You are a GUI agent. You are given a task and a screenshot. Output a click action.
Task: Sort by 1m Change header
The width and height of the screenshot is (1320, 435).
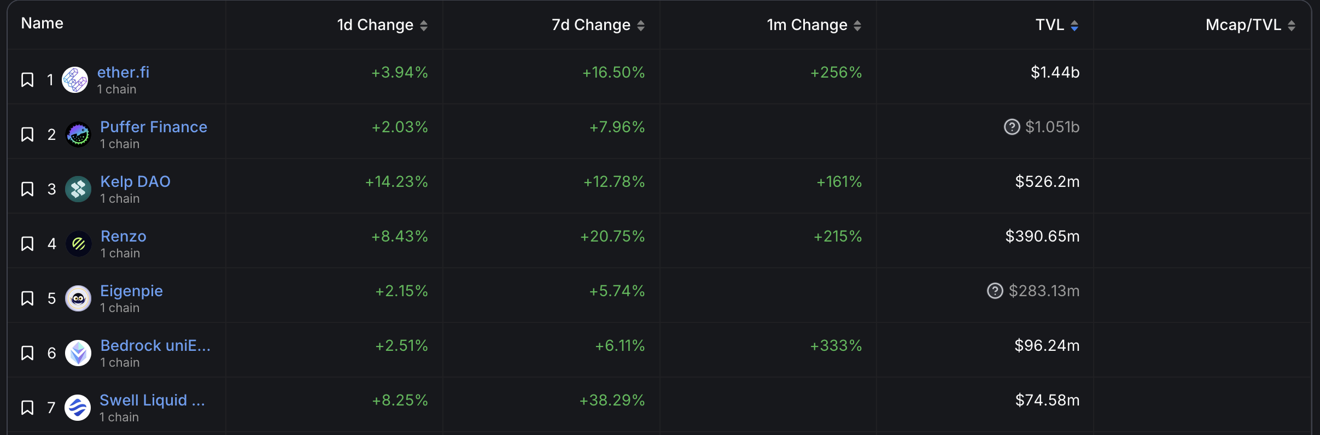tap(857, 26)
